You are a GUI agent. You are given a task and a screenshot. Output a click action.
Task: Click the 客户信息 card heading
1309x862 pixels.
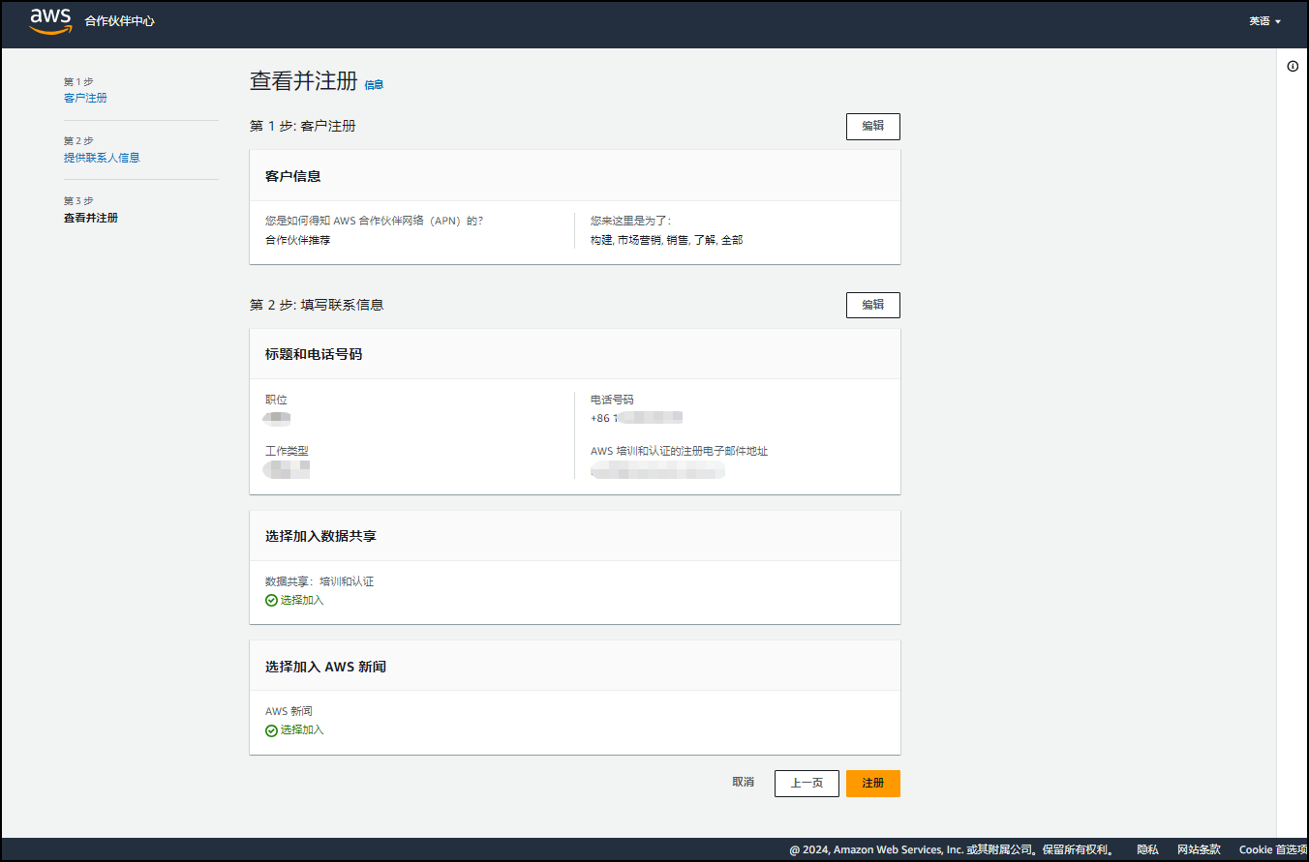coord(293,176)
